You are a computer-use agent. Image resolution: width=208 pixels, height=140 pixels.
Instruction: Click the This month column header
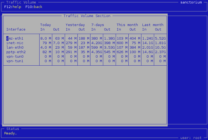(127, 25)
